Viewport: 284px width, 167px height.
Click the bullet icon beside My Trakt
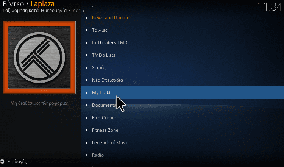coord(86,92)
